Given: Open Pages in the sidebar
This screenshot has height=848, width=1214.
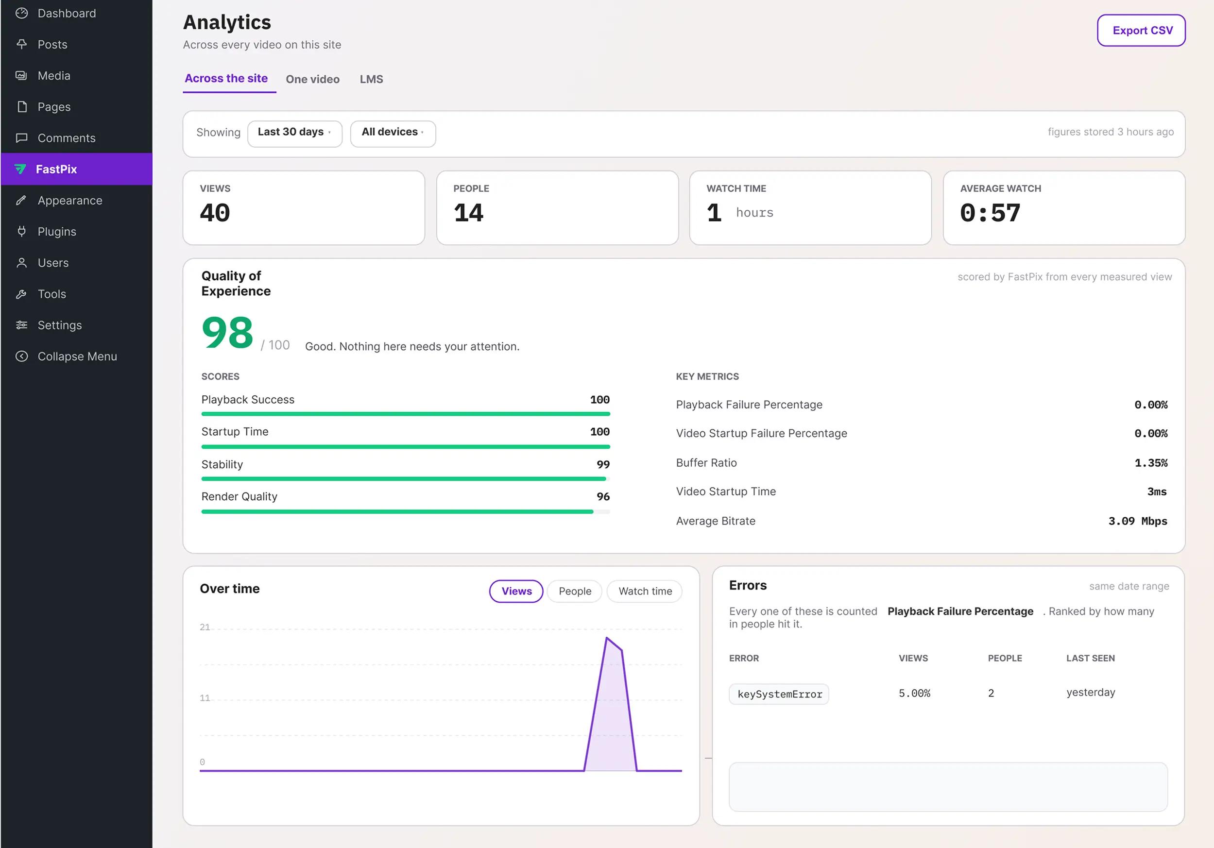Looking at the screenshot, I should [77, 107].
